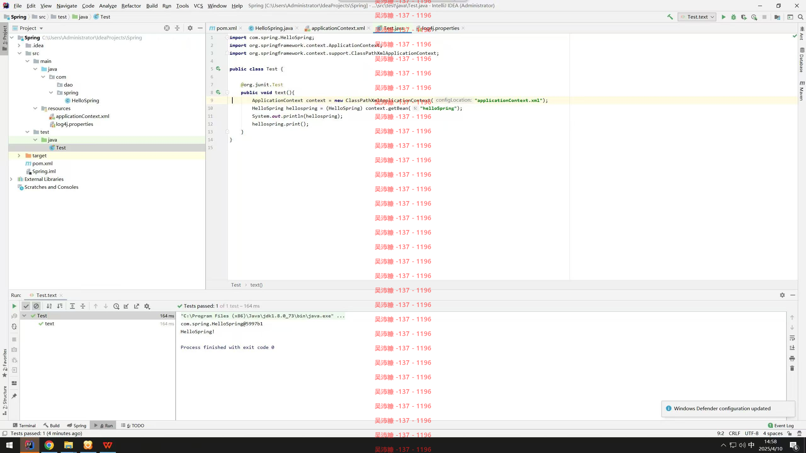The width and height of the screenshot is (806, 453).
Task: Open Project Structure icon in top toolbar
Action: point(777,17)
